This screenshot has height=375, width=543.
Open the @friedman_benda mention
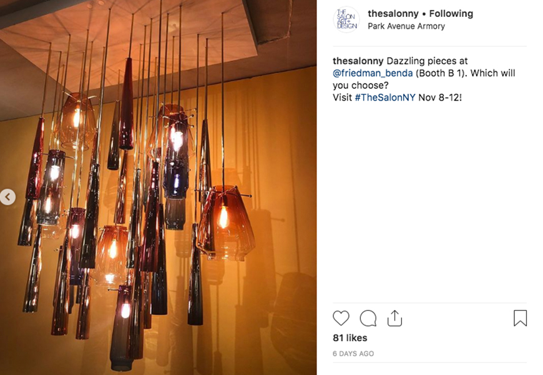(x=373, y=73)
